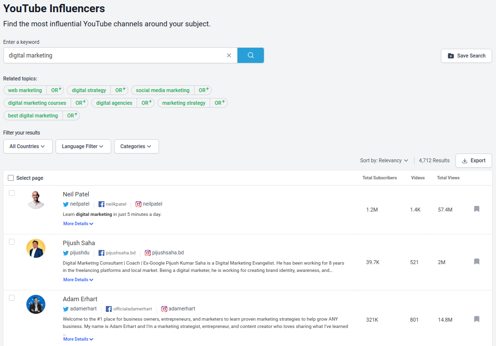Click the Videos column header

coord(418,178)
